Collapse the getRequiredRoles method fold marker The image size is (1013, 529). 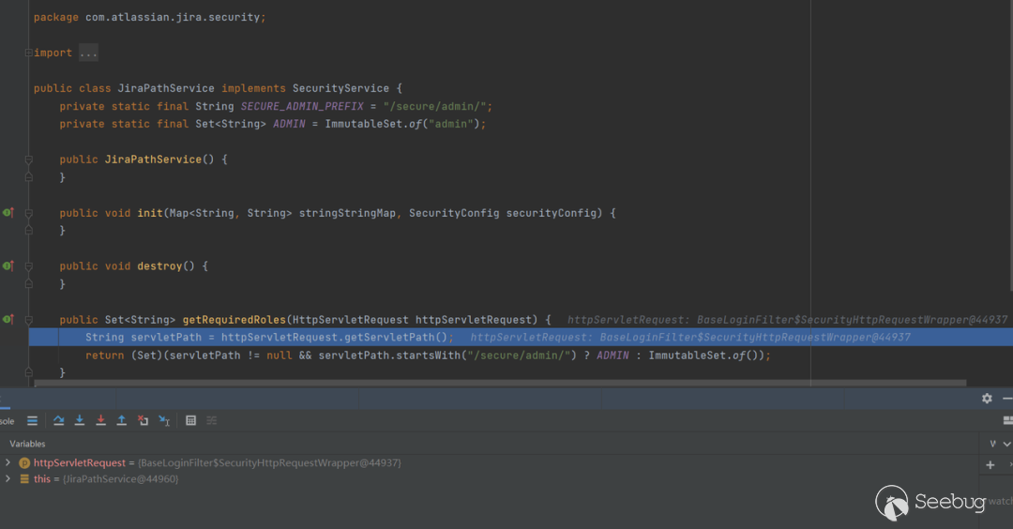tap(28, 319)
